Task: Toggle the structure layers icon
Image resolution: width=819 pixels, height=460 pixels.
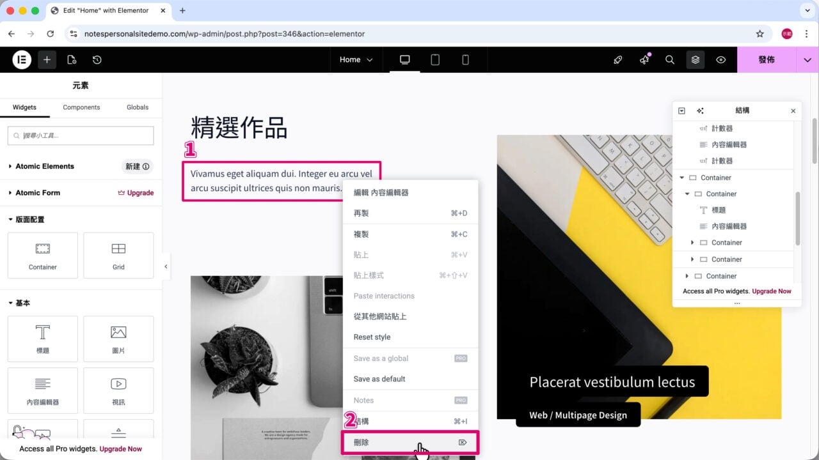Action: [x=696, y=59]
